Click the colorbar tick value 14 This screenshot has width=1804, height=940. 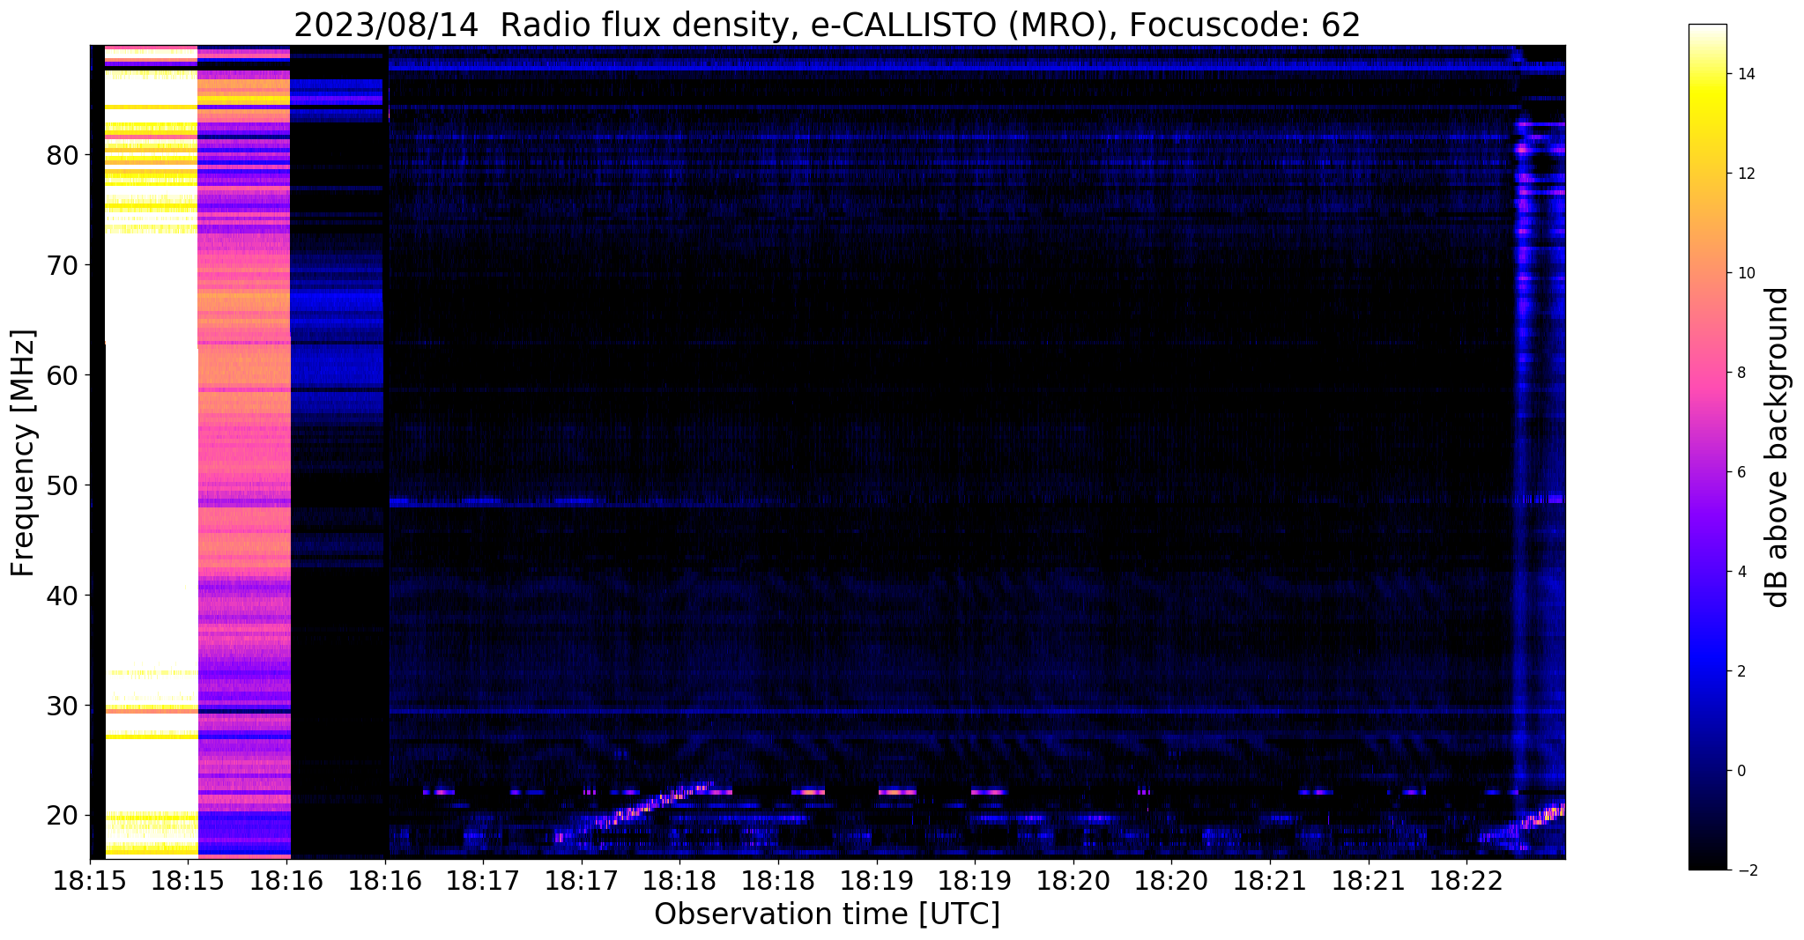coord(1745,74)
